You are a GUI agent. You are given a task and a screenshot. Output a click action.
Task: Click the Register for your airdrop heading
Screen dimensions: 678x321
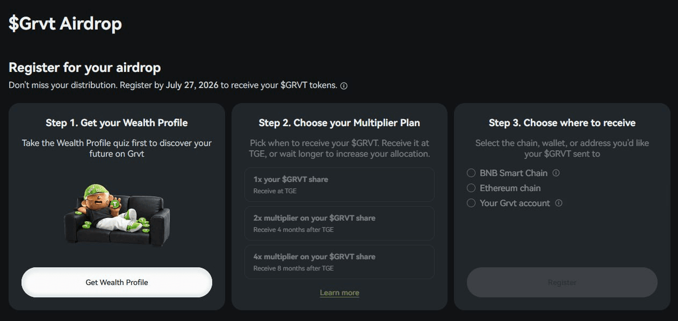(85, 68)
